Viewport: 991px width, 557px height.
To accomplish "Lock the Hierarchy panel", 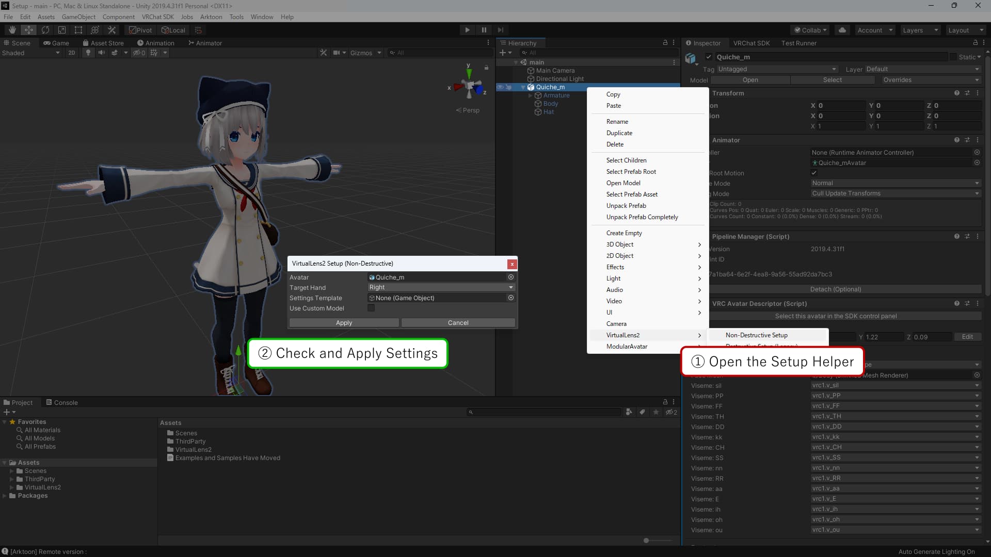I will [x=665, y=42].
